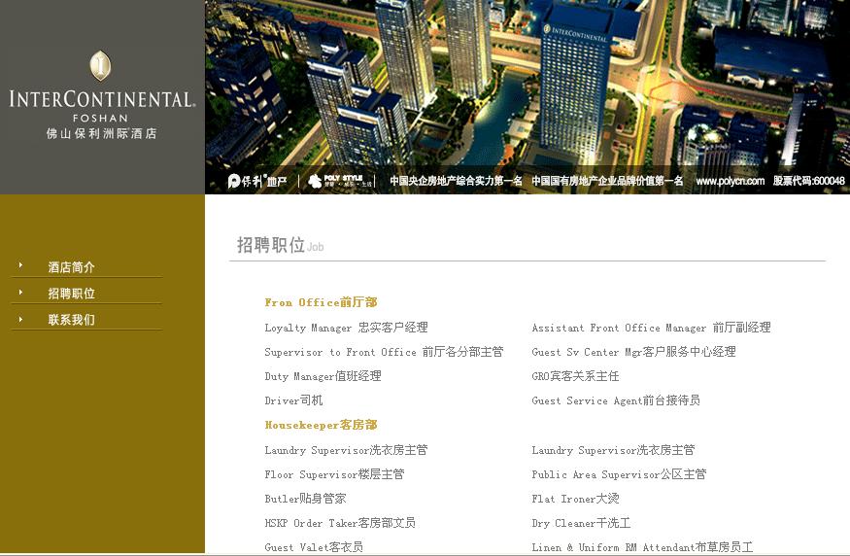
Task: Click the arrow bullet beside 联系我们
Action: coord(20,319)
